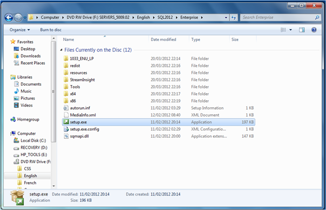The width and height of the screenshot is (326, 210).
Task: Toggle the preview pane
Action: coord(302,30)
